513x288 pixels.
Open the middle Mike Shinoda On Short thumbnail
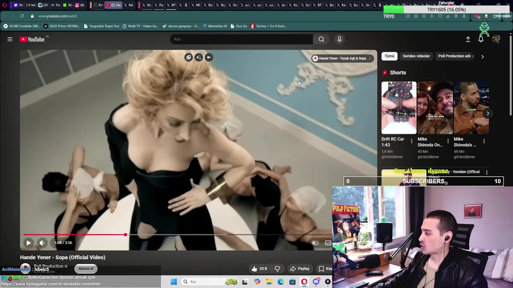pos(435,108)
